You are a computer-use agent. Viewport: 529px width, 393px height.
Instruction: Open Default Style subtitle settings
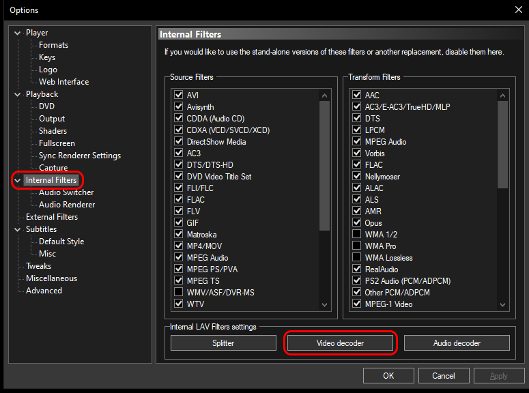[61, 242]
